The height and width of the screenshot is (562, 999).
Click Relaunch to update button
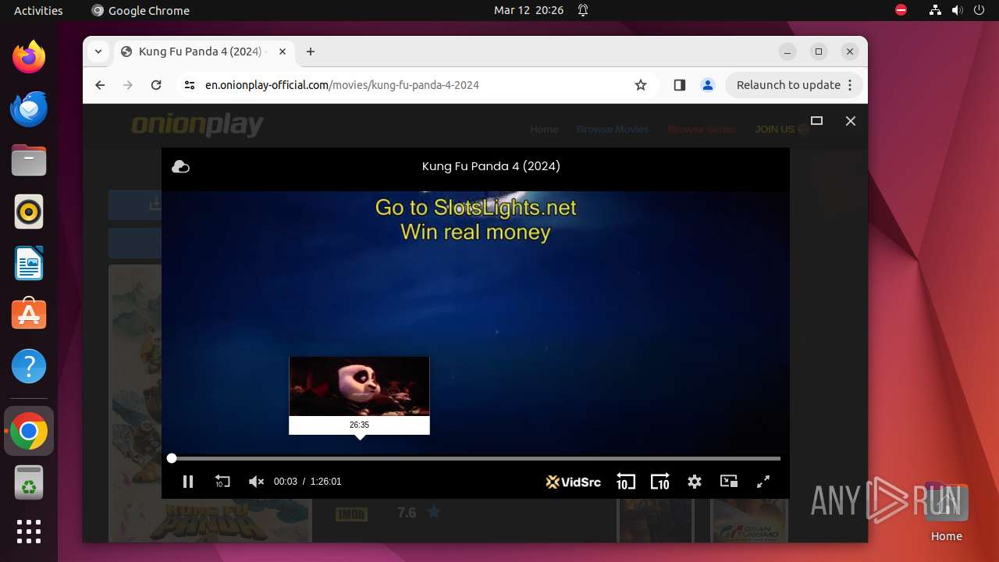pos(788,85)
